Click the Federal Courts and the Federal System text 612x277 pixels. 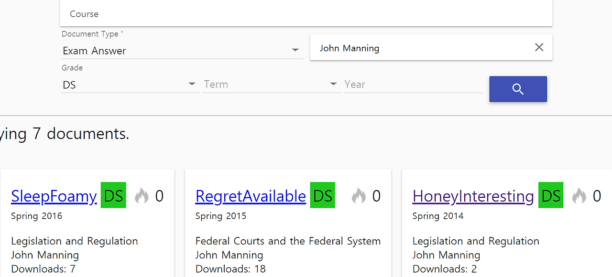coord(288,241)
